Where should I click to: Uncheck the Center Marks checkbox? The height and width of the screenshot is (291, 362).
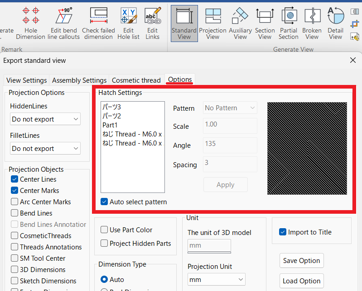(x=14, y=190)
